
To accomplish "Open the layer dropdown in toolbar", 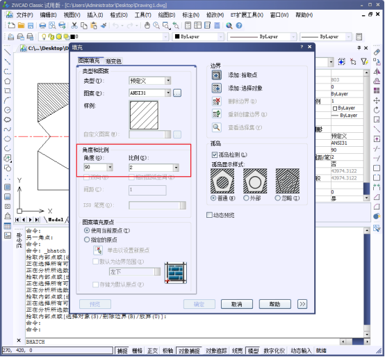I will (165, 37).
